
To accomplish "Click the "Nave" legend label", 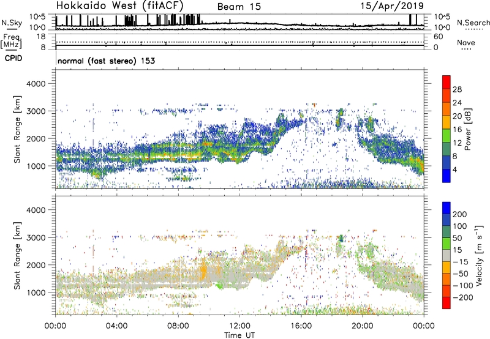I will point(466,42).
